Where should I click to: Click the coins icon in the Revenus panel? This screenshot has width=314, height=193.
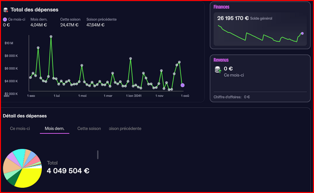click(x=218, y=70)
